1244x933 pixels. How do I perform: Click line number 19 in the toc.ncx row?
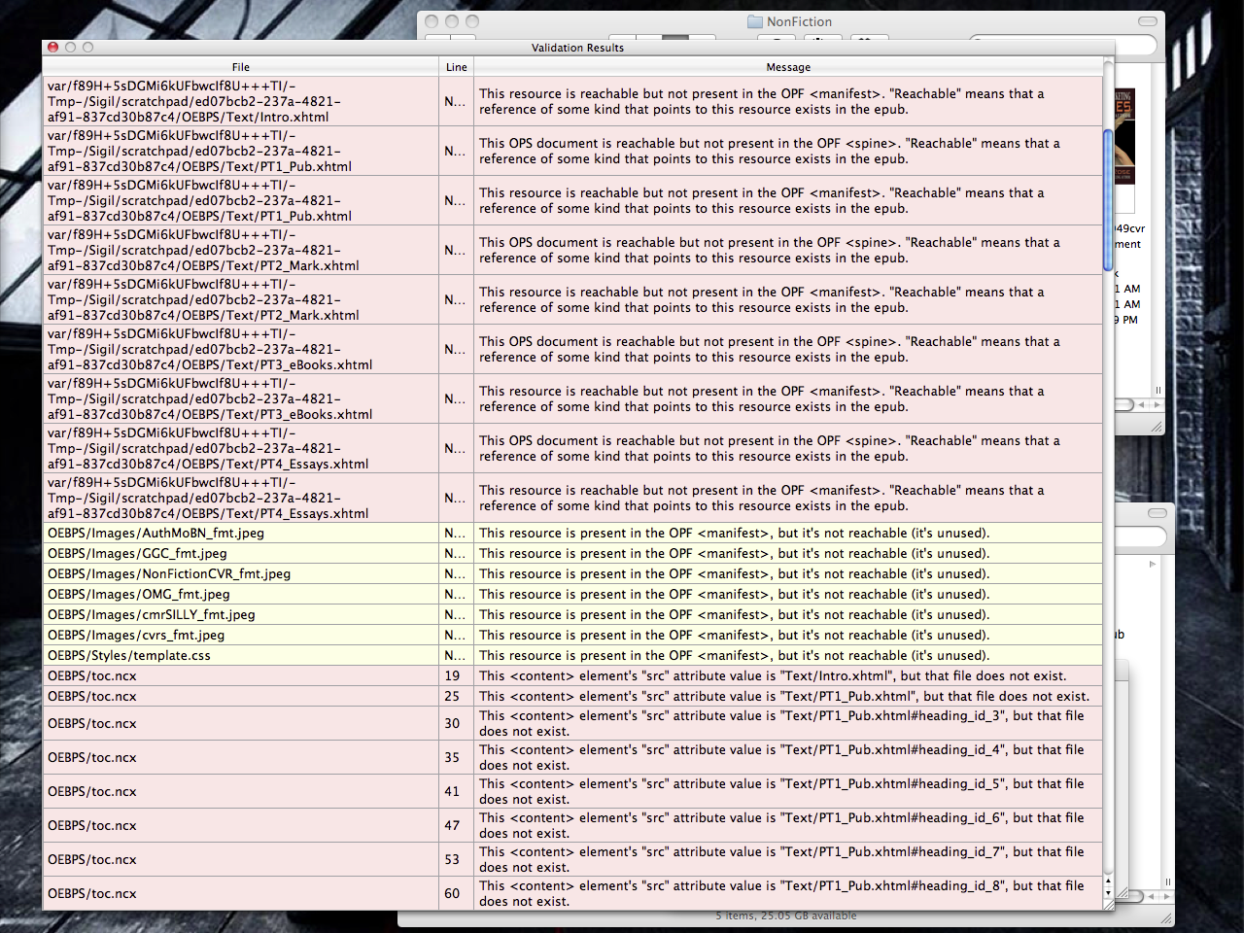(452, 675)
